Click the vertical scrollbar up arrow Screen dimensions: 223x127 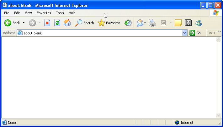pyautogui.click(x=218, y=40)
